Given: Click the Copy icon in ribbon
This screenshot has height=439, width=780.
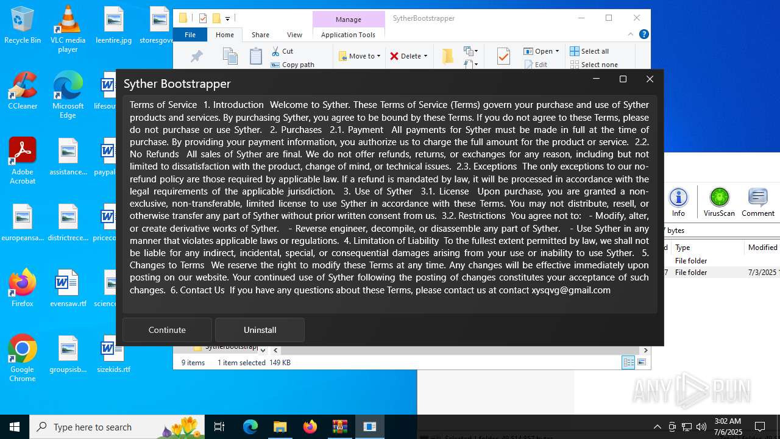Looking at the screenshot, I should tap(230, 56).
